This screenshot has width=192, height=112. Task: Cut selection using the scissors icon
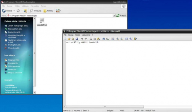[x=91, y=39]
